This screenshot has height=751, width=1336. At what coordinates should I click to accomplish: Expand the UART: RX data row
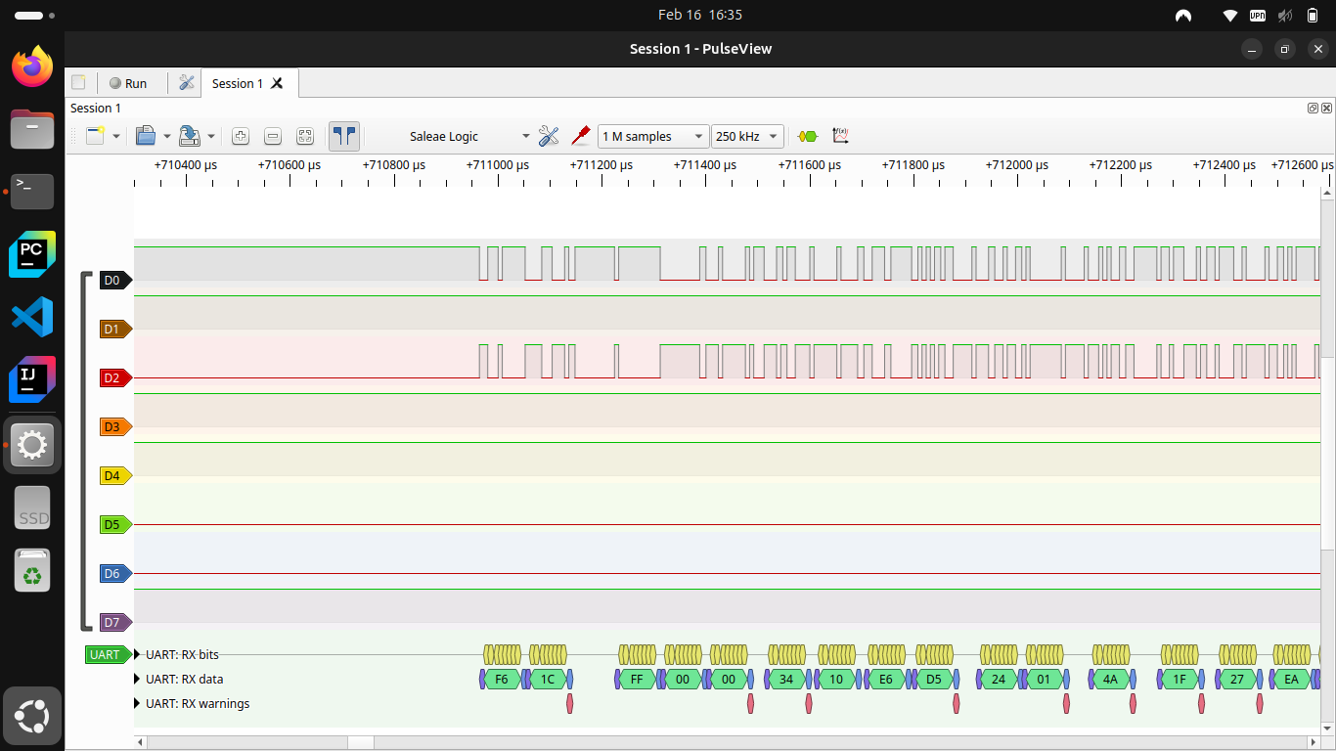click(x=137, y=679)
